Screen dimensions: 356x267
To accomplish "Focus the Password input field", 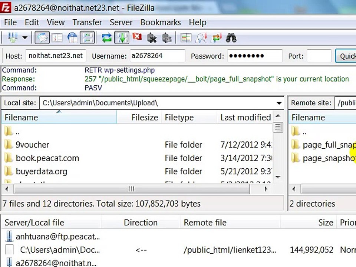I will coord(255,56).
